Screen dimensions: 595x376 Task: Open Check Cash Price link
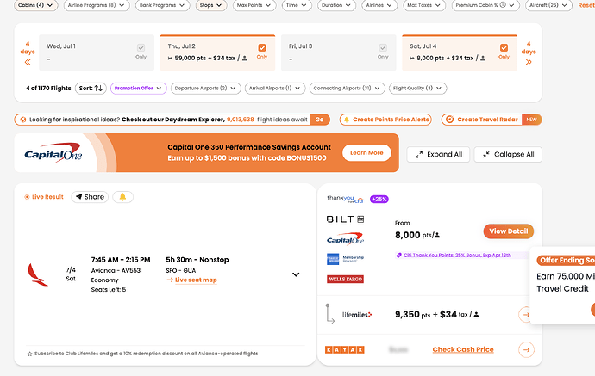click(463, 349)
